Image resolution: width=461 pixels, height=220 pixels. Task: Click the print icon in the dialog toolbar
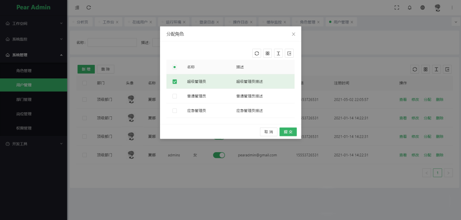pos(278,53)
